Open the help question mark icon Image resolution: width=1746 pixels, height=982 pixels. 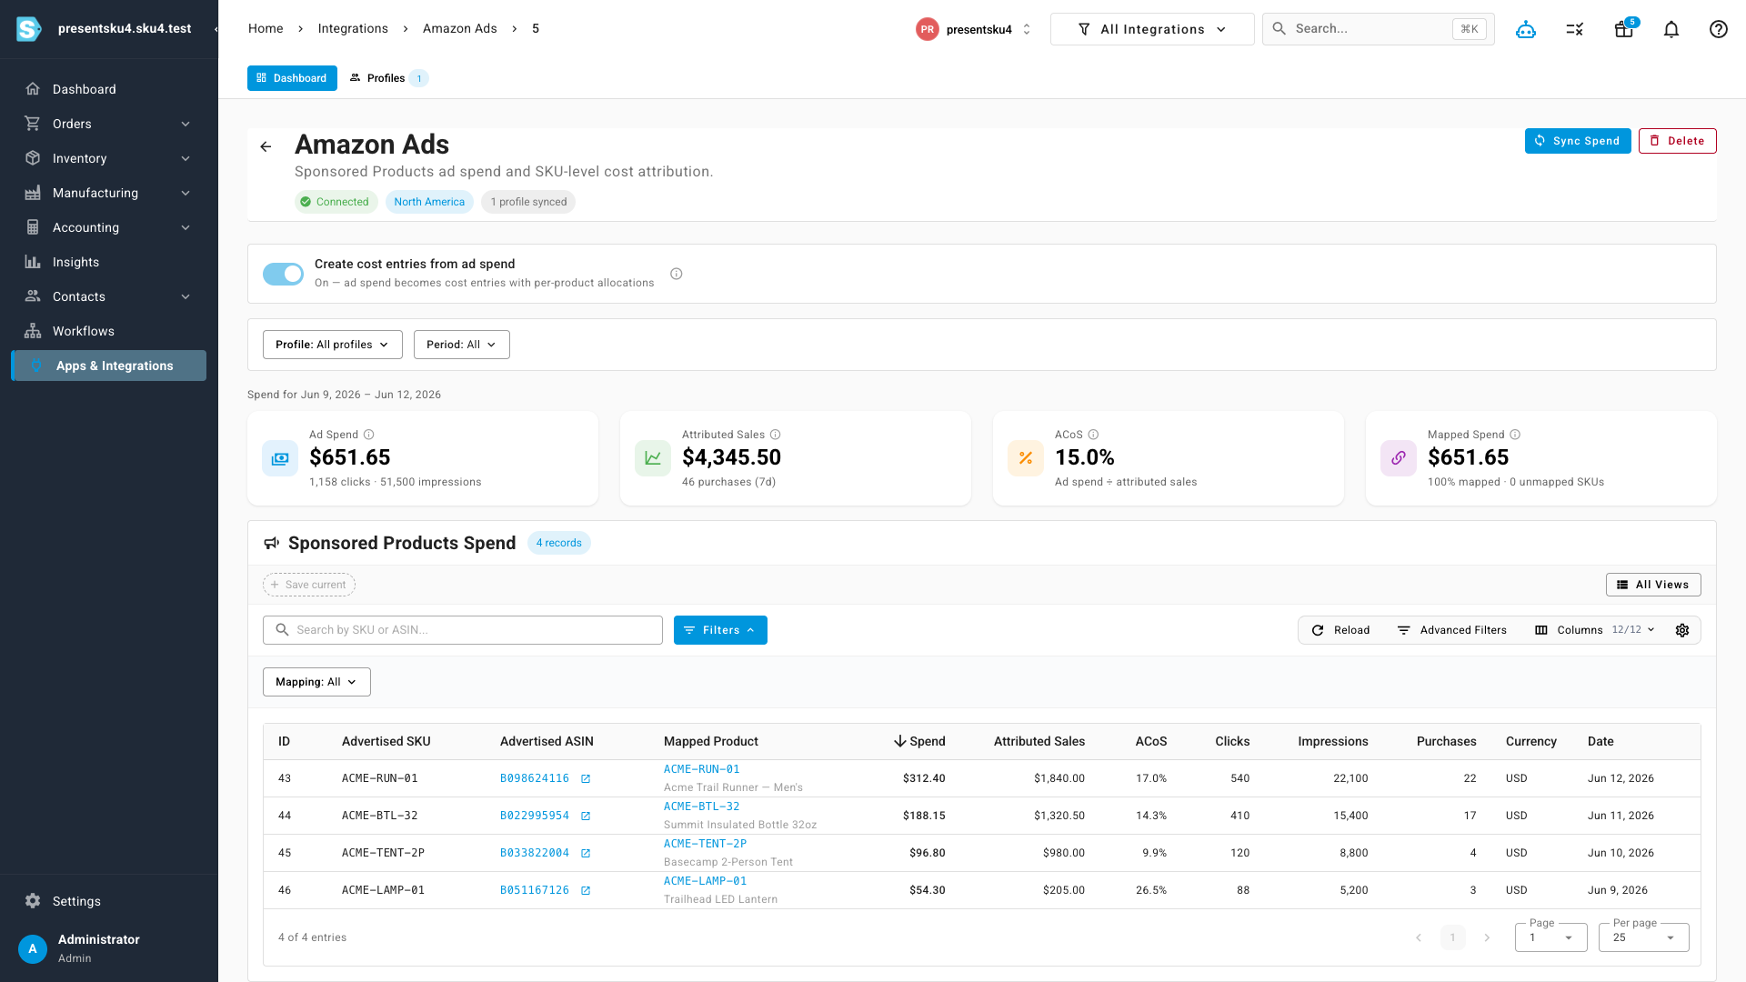tap(1719, 29)
